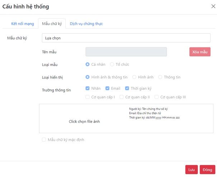The width and height of the screenshot is (217, 177).
Task: Click chọn file ảnh upload area
Action: pyautogui.click(x=84, y=121)
